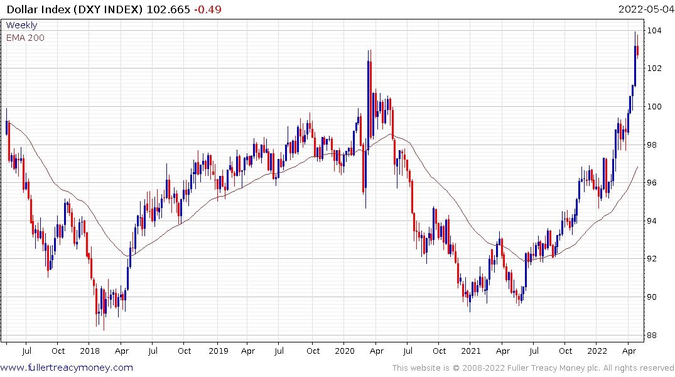Click the last price value 102.665

(x=168, y=9)
